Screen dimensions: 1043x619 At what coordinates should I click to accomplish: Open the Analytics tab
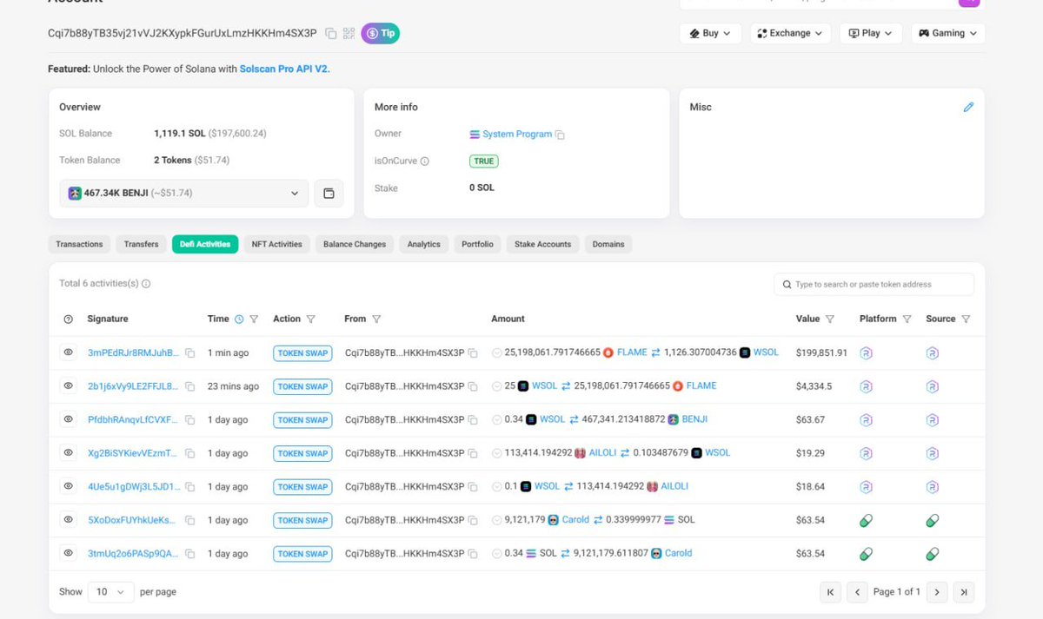coord(424,244)
